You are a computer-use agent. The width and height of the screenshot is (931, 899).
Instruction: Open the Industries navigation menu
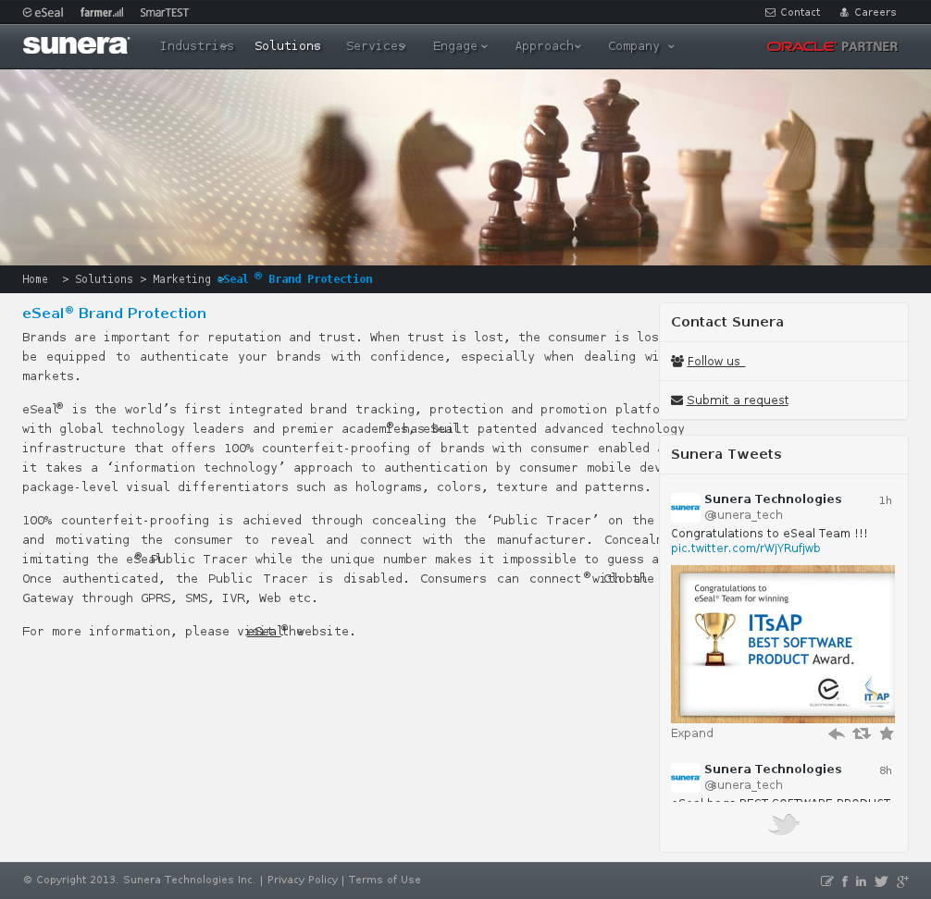(x=196, y=46)
